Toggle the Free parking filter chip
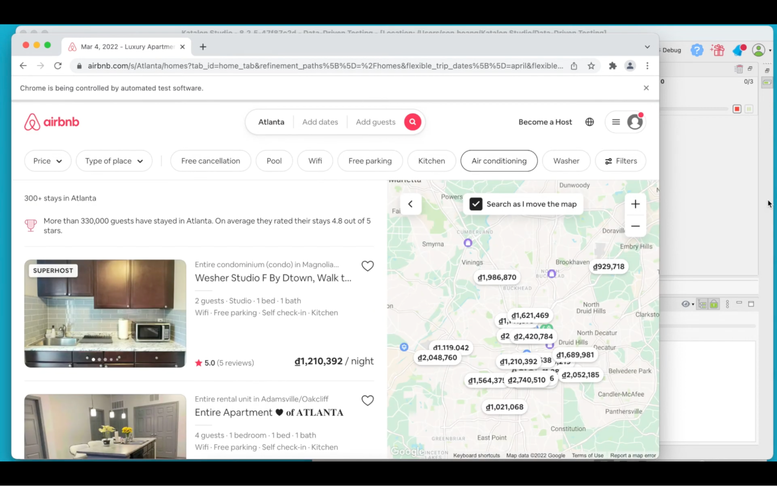This screenshot has height=486, width=777. click(x=370, y=161)
